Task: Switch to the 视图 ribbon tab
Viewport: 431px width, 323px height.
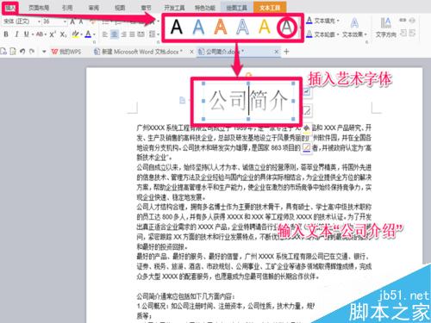Action: tap(120, 8)
